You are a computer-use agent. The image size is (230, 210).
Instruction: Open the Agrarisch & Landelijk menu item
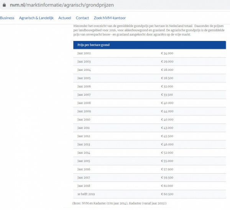coord(36,18)
